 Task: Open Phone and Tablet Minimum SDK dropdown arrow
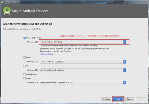125,42
